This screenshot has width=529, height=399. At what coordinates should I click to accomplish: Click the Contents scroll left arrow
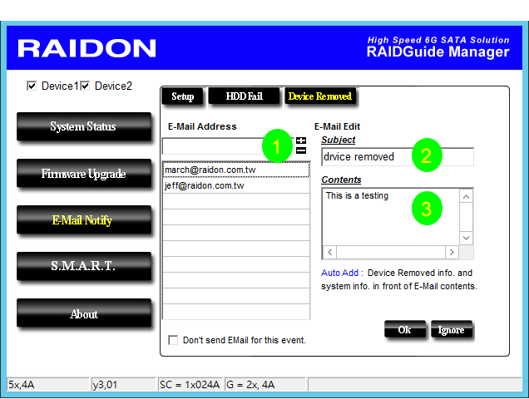[x=330, y=252]
